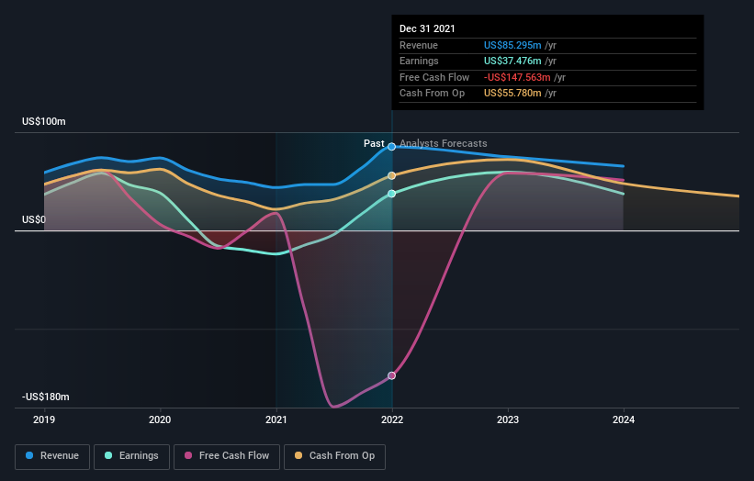Click the -US$180m y-axis label
The width and height of the screenshot is (754, 481).
tap(46, 397)
